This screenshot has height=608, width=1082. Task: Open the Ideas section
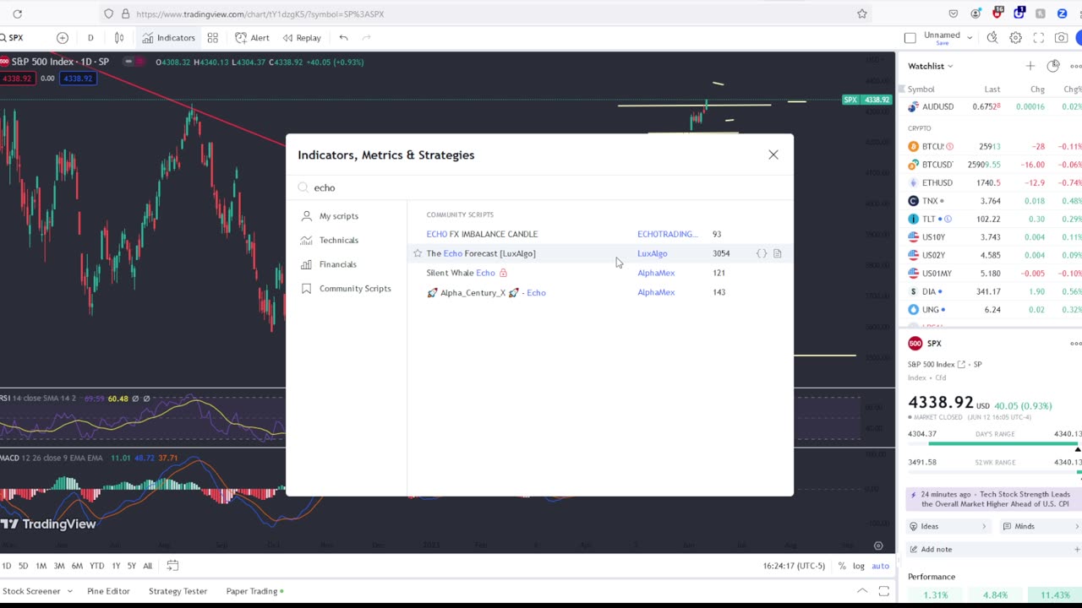click(948, 526)
